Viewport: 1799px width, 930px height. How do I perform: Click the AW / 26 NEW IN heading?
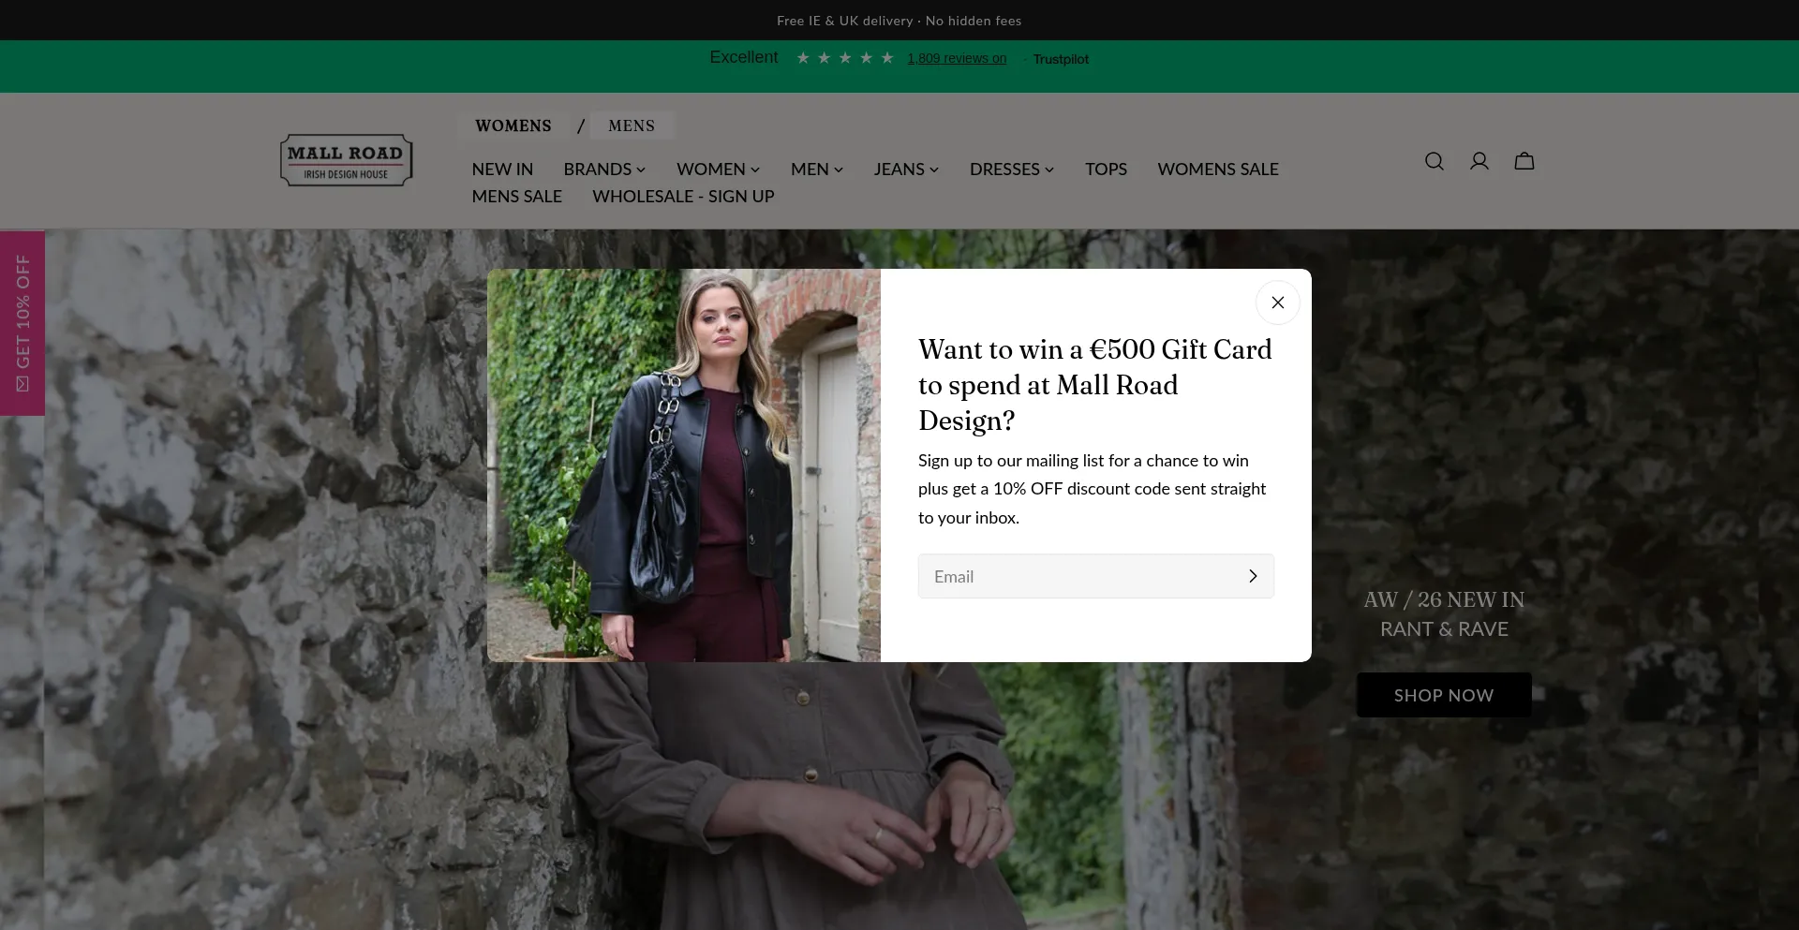pos(1444,599)
